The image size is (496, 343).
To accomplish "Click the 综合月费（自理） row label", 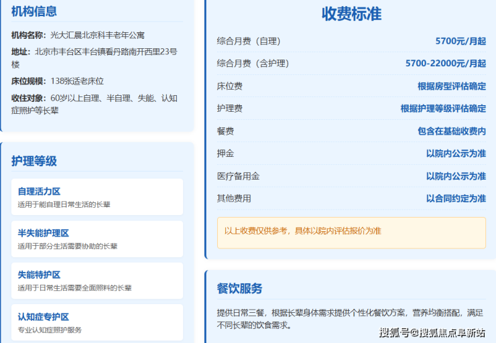I will pos(249,41).
